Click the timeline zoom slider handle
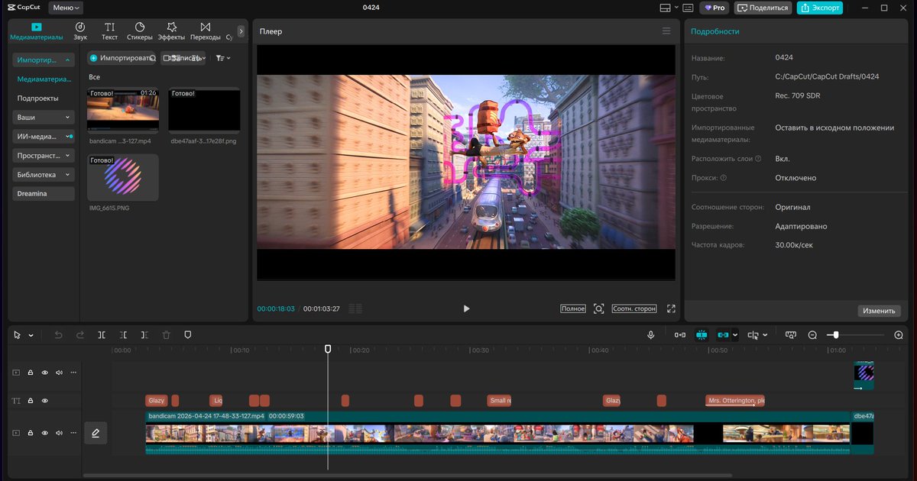 click(x=836, y=335)
